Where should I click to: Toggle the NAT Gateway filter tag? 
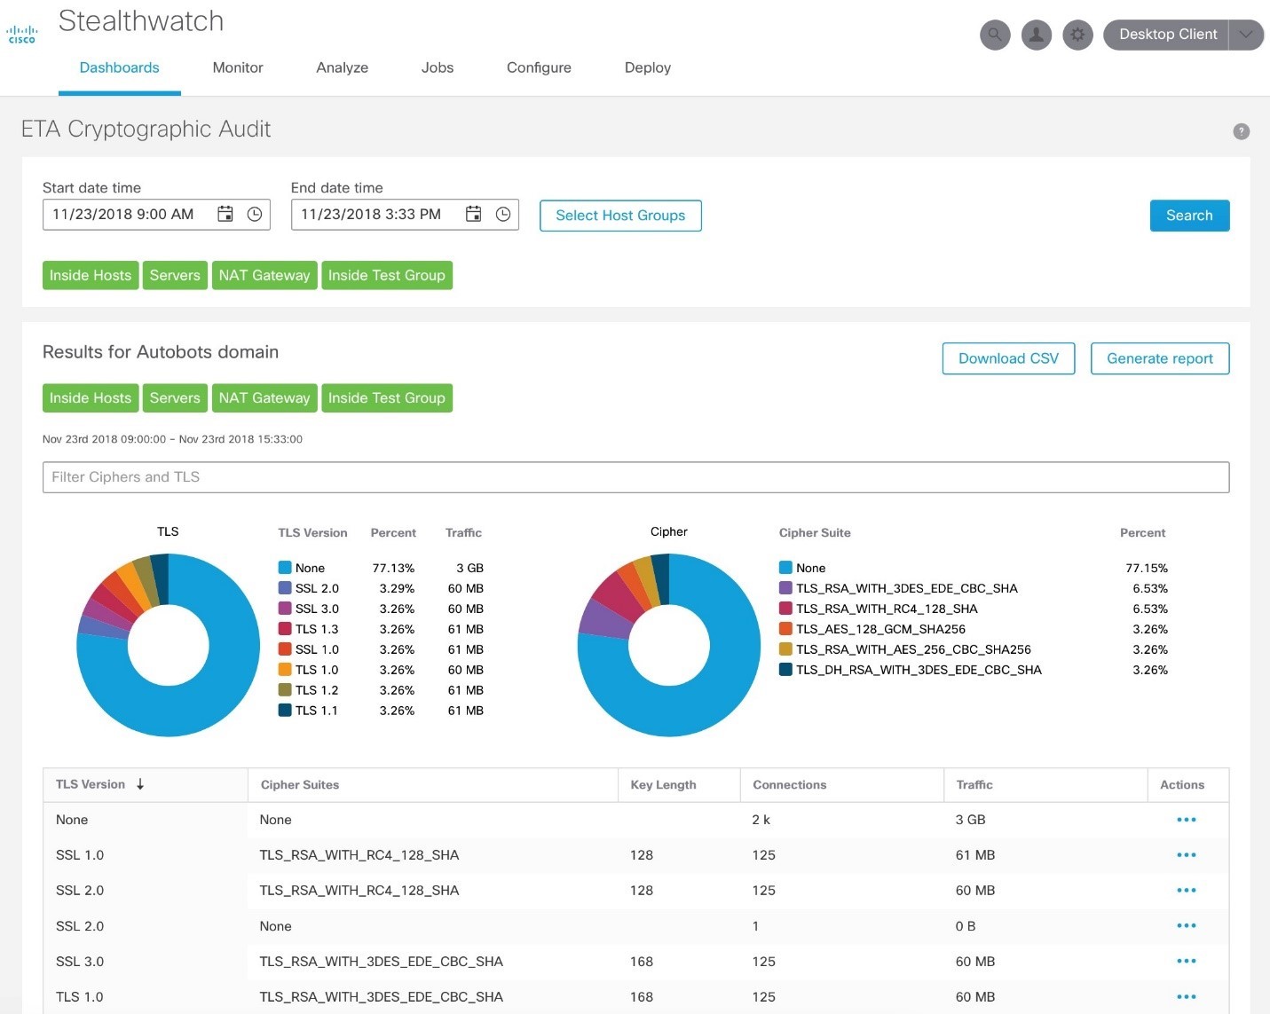[x=264, y=275]
